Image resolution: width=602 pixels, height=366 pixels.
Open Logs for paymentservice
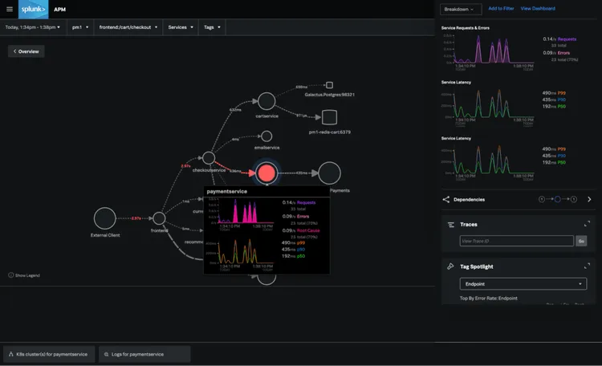tap(144, 354)
